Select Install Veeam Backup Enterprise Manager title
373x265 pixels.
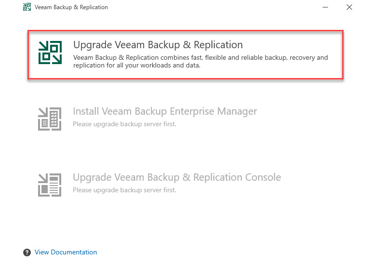[165, 111]
